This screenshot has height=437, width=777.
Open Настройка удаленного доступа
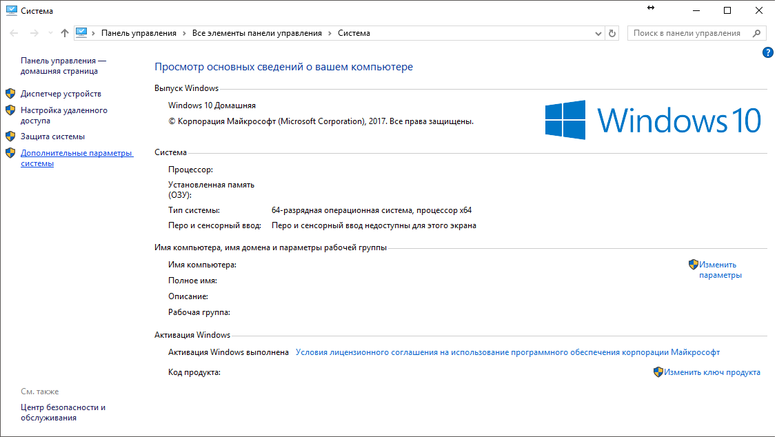pyautogui.click(x=64, y=115)
